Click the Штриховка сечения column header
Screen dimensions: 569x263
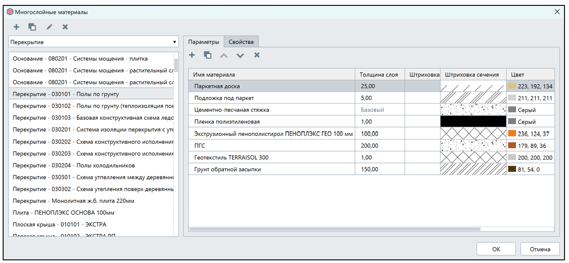(473, 75)
